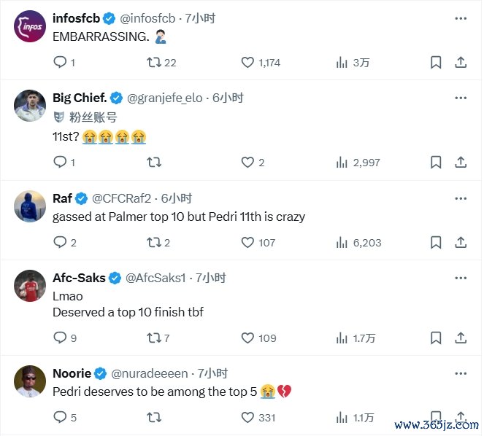Open Big Chief's tweet timestamp
This screenshot has height=436, width=484.
click(x=228, y=98)
